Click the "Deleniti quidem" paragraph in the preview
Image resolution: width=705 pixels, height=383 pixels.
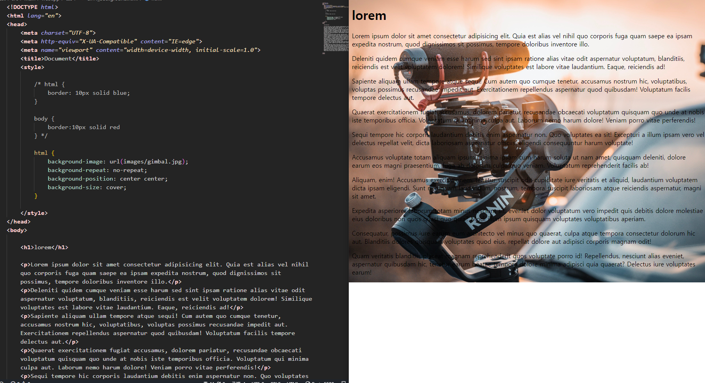point(518,63)
